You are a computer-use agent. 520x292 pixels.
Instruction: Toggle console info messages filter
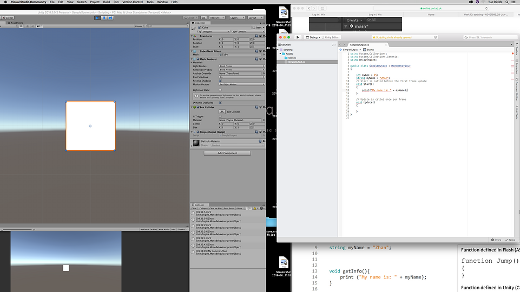(249, 209)
